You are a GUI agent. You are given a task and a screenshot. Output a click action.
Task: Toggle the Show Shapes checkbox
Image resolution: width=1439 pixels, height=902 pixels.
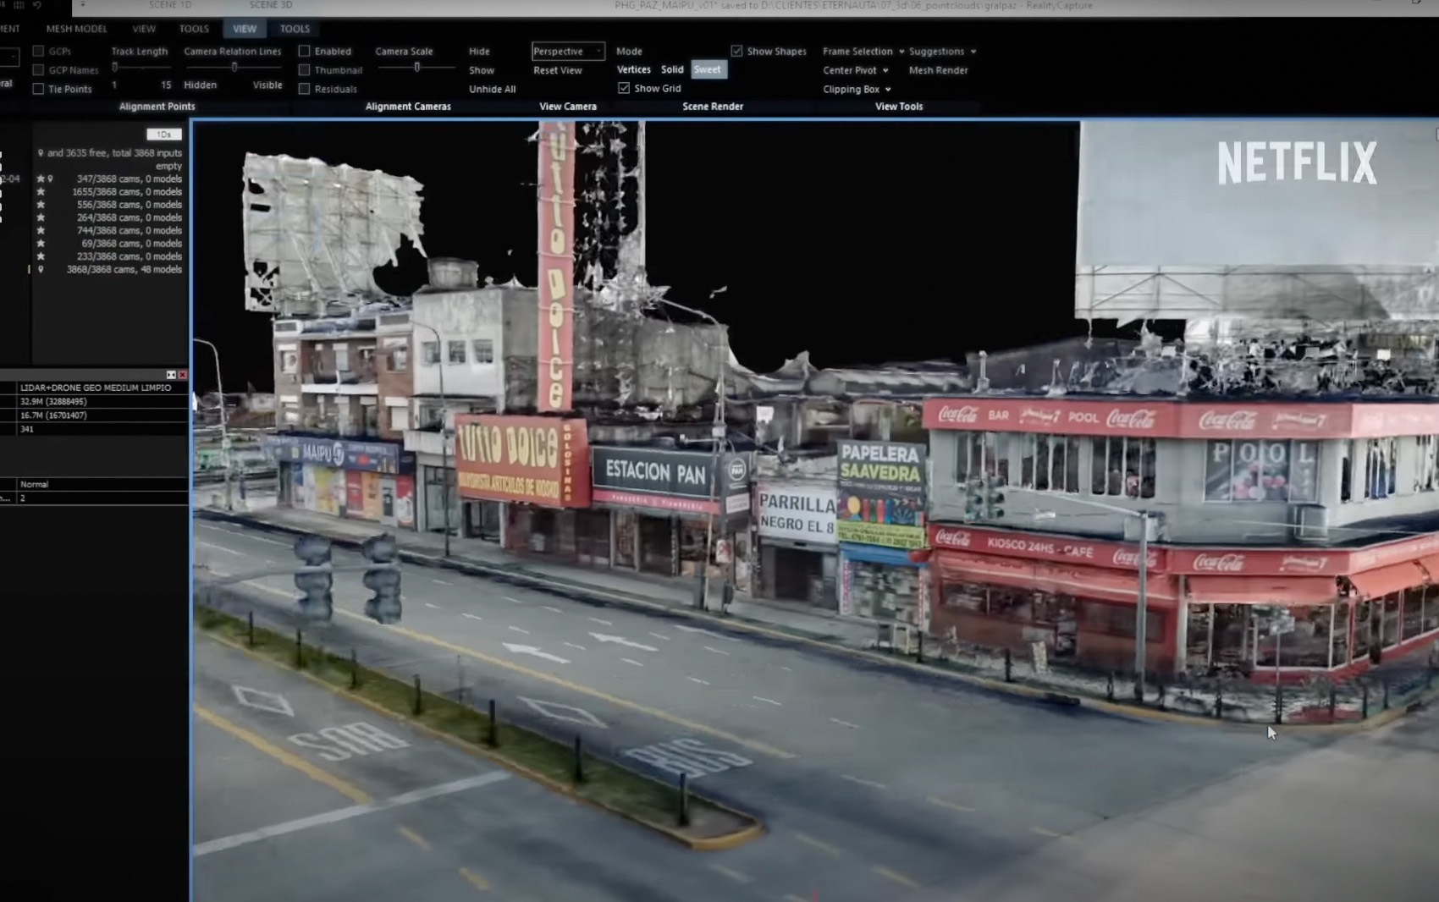click(x=736, y=51)
